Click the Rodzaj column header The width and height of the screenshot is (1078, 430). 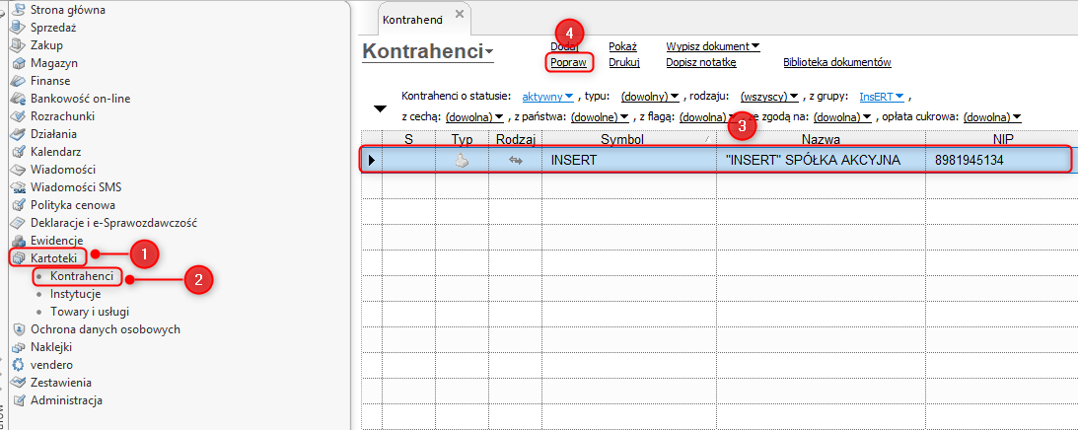[516, 140]
